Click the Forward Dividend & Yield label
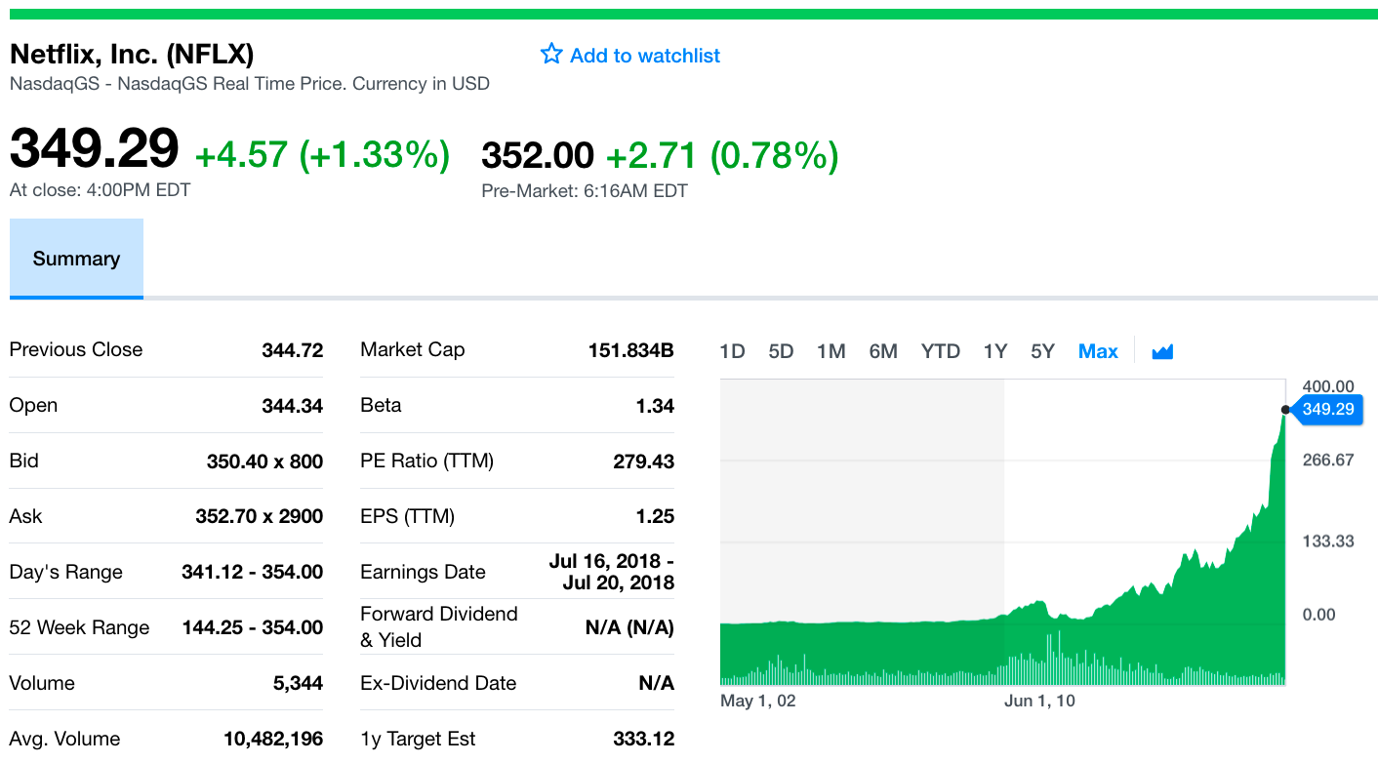 click(x=439, y=626)
